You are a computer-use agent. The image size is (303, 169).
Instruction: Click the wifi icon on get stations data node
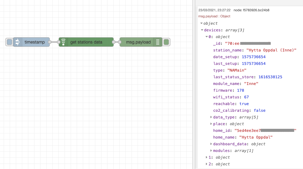click(63, 42)
